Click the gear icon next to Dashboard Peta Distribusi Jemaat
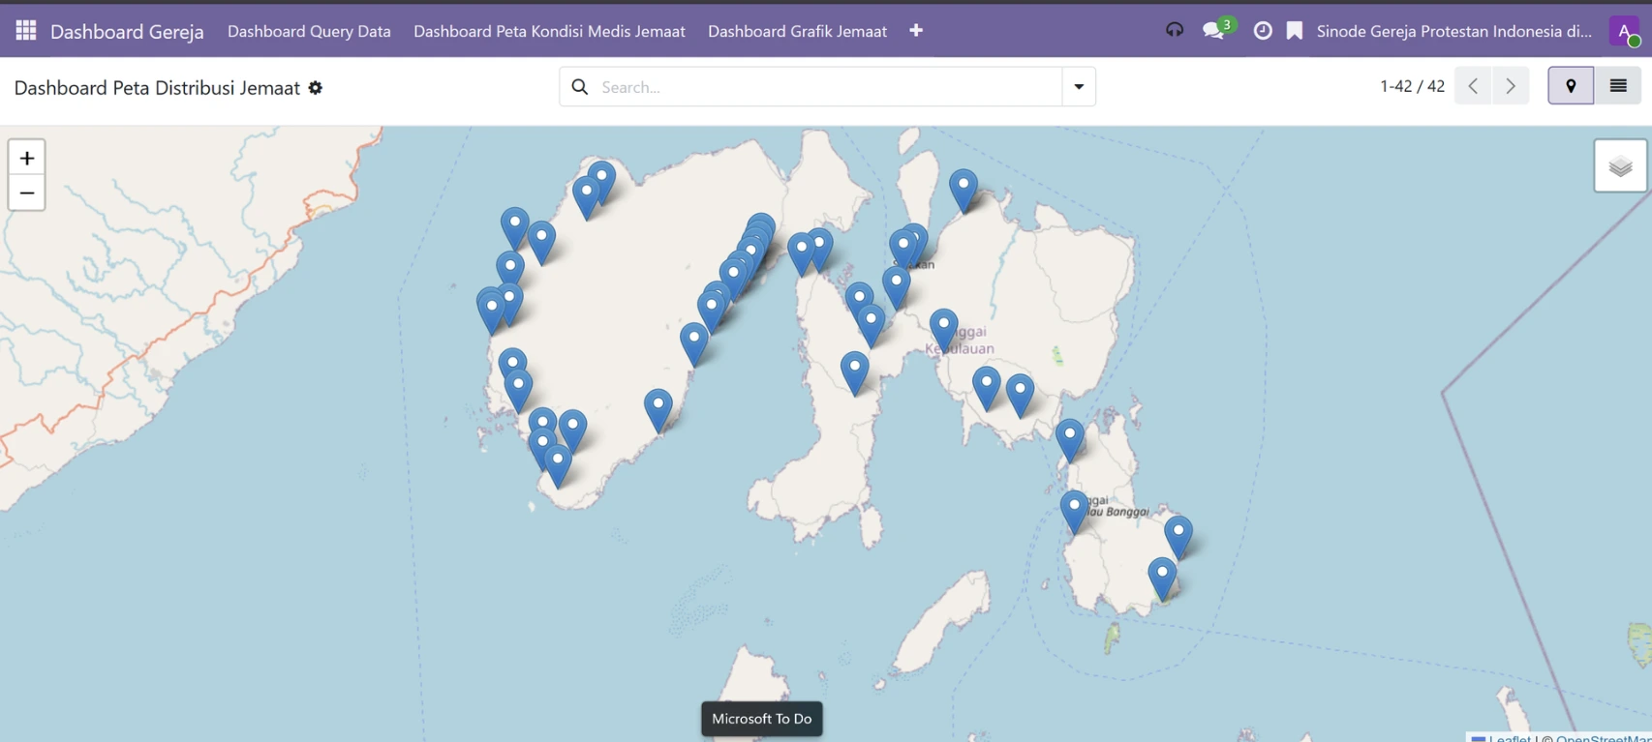 tap(316, 88)
